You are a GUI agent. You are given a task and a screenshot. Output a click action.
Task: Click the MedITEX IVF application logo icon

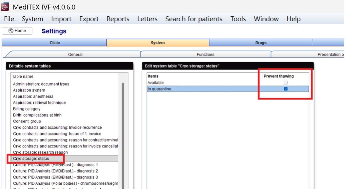[x=5, y=7]
